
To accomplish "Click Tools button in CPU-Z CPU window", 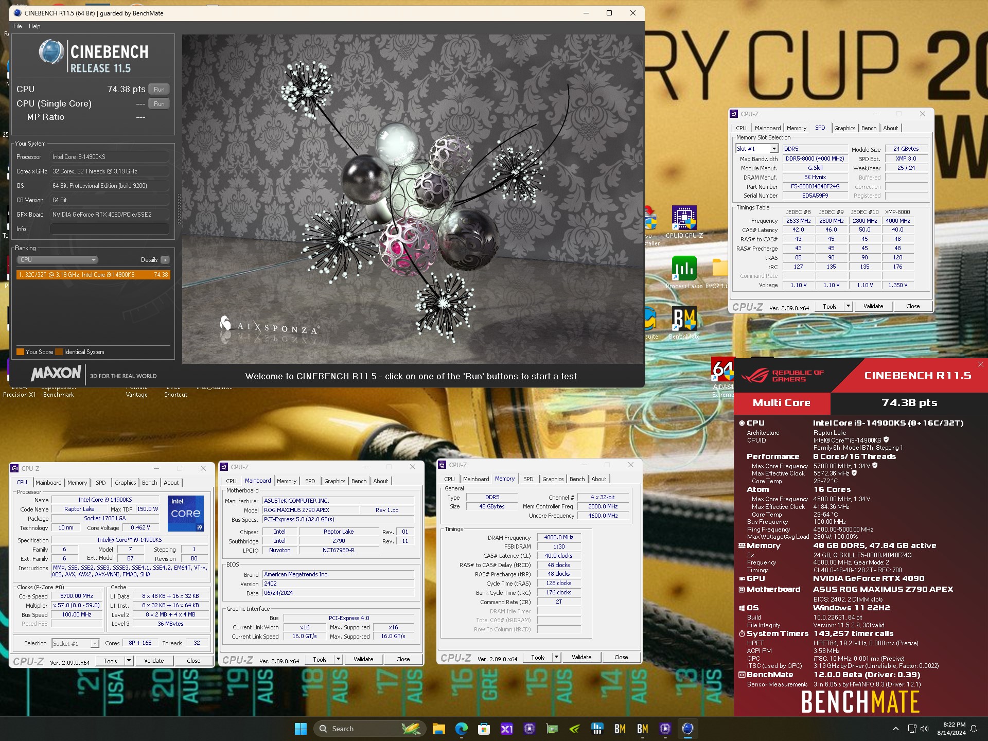I will click(x=110, y=661).
